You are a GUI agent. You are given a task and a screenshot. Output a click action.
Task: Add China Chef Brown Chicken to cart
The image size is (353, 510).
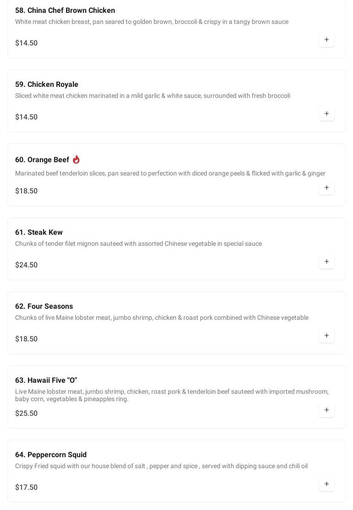point(326,40)
